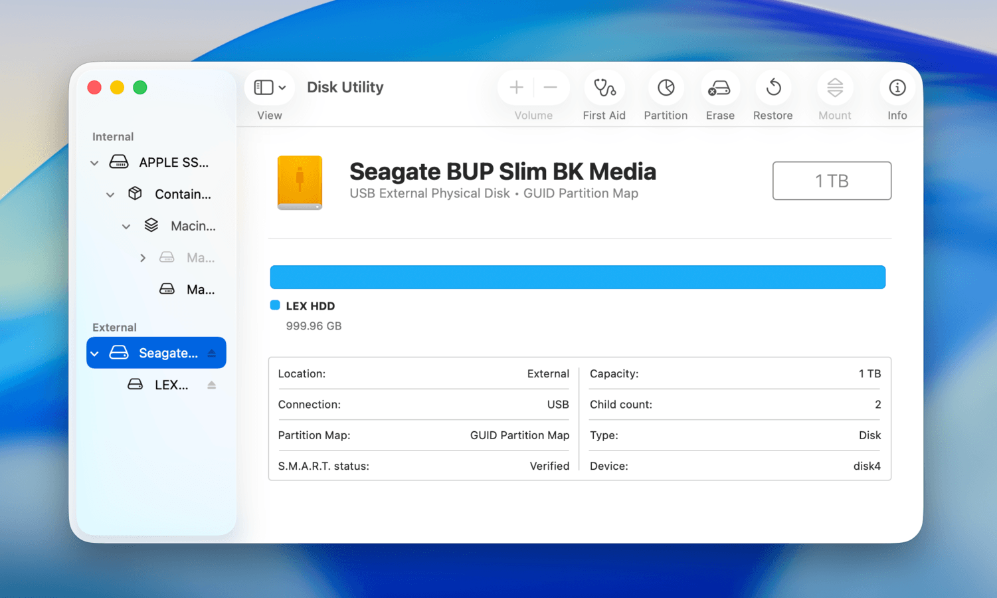Select the LEX... volume in sidebar

point(156,385)
